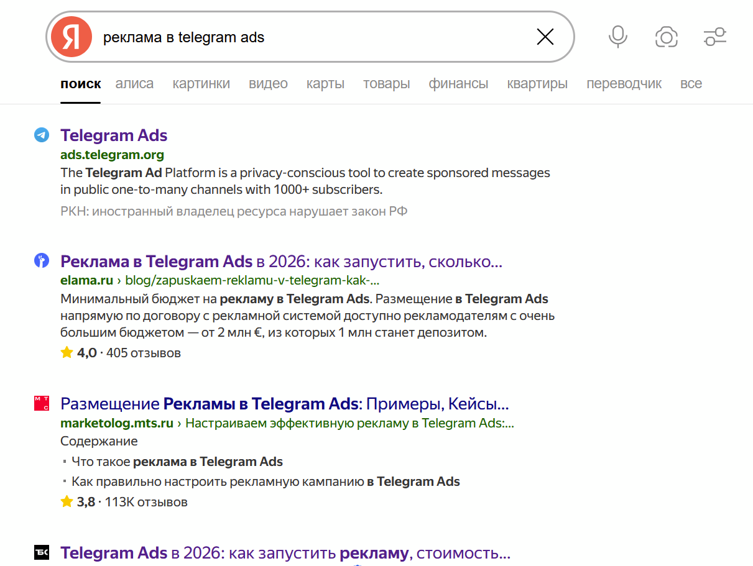Click the favicon beside the fourth result
The width and height of the screenshot is (753, 566).
pos(42,552)
